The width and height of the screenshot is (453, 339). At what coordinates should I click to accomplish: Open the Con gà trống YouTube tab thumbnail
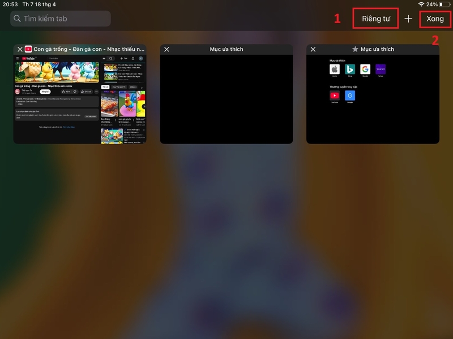pos(80,99)
